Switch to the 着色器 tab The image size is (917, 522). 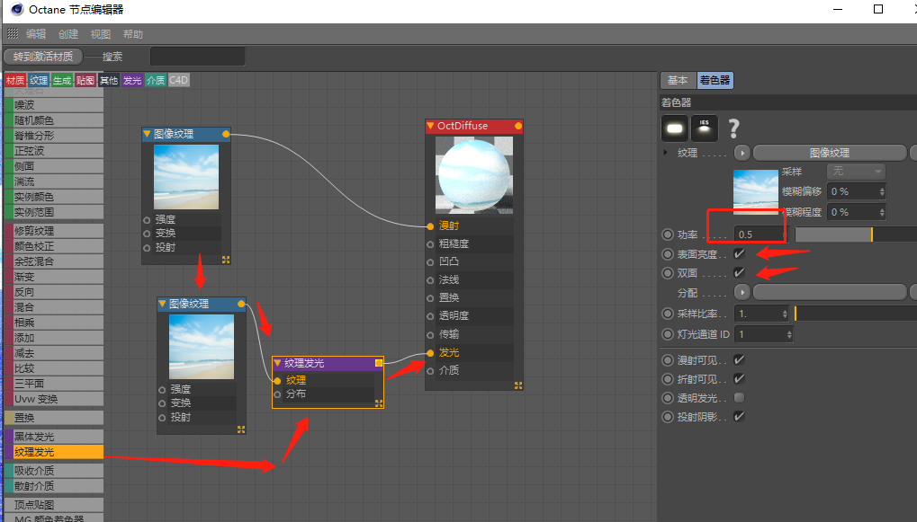coord(715,80)
